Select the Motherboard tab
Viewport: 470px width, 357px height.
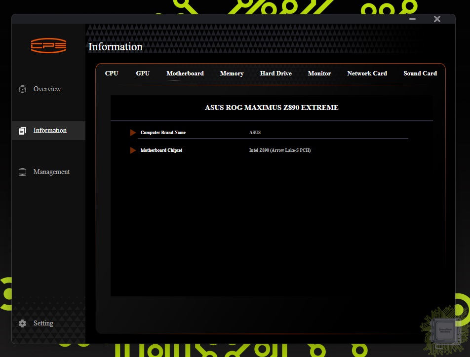[x=185, y=73]
